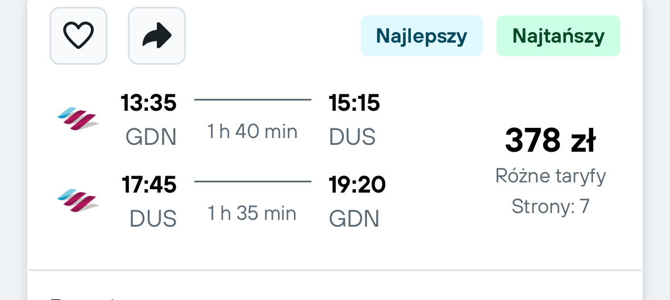Click the 378 zł price
Image resolution: width=670 pixels, height=300 pixels.
pos(550,140)
